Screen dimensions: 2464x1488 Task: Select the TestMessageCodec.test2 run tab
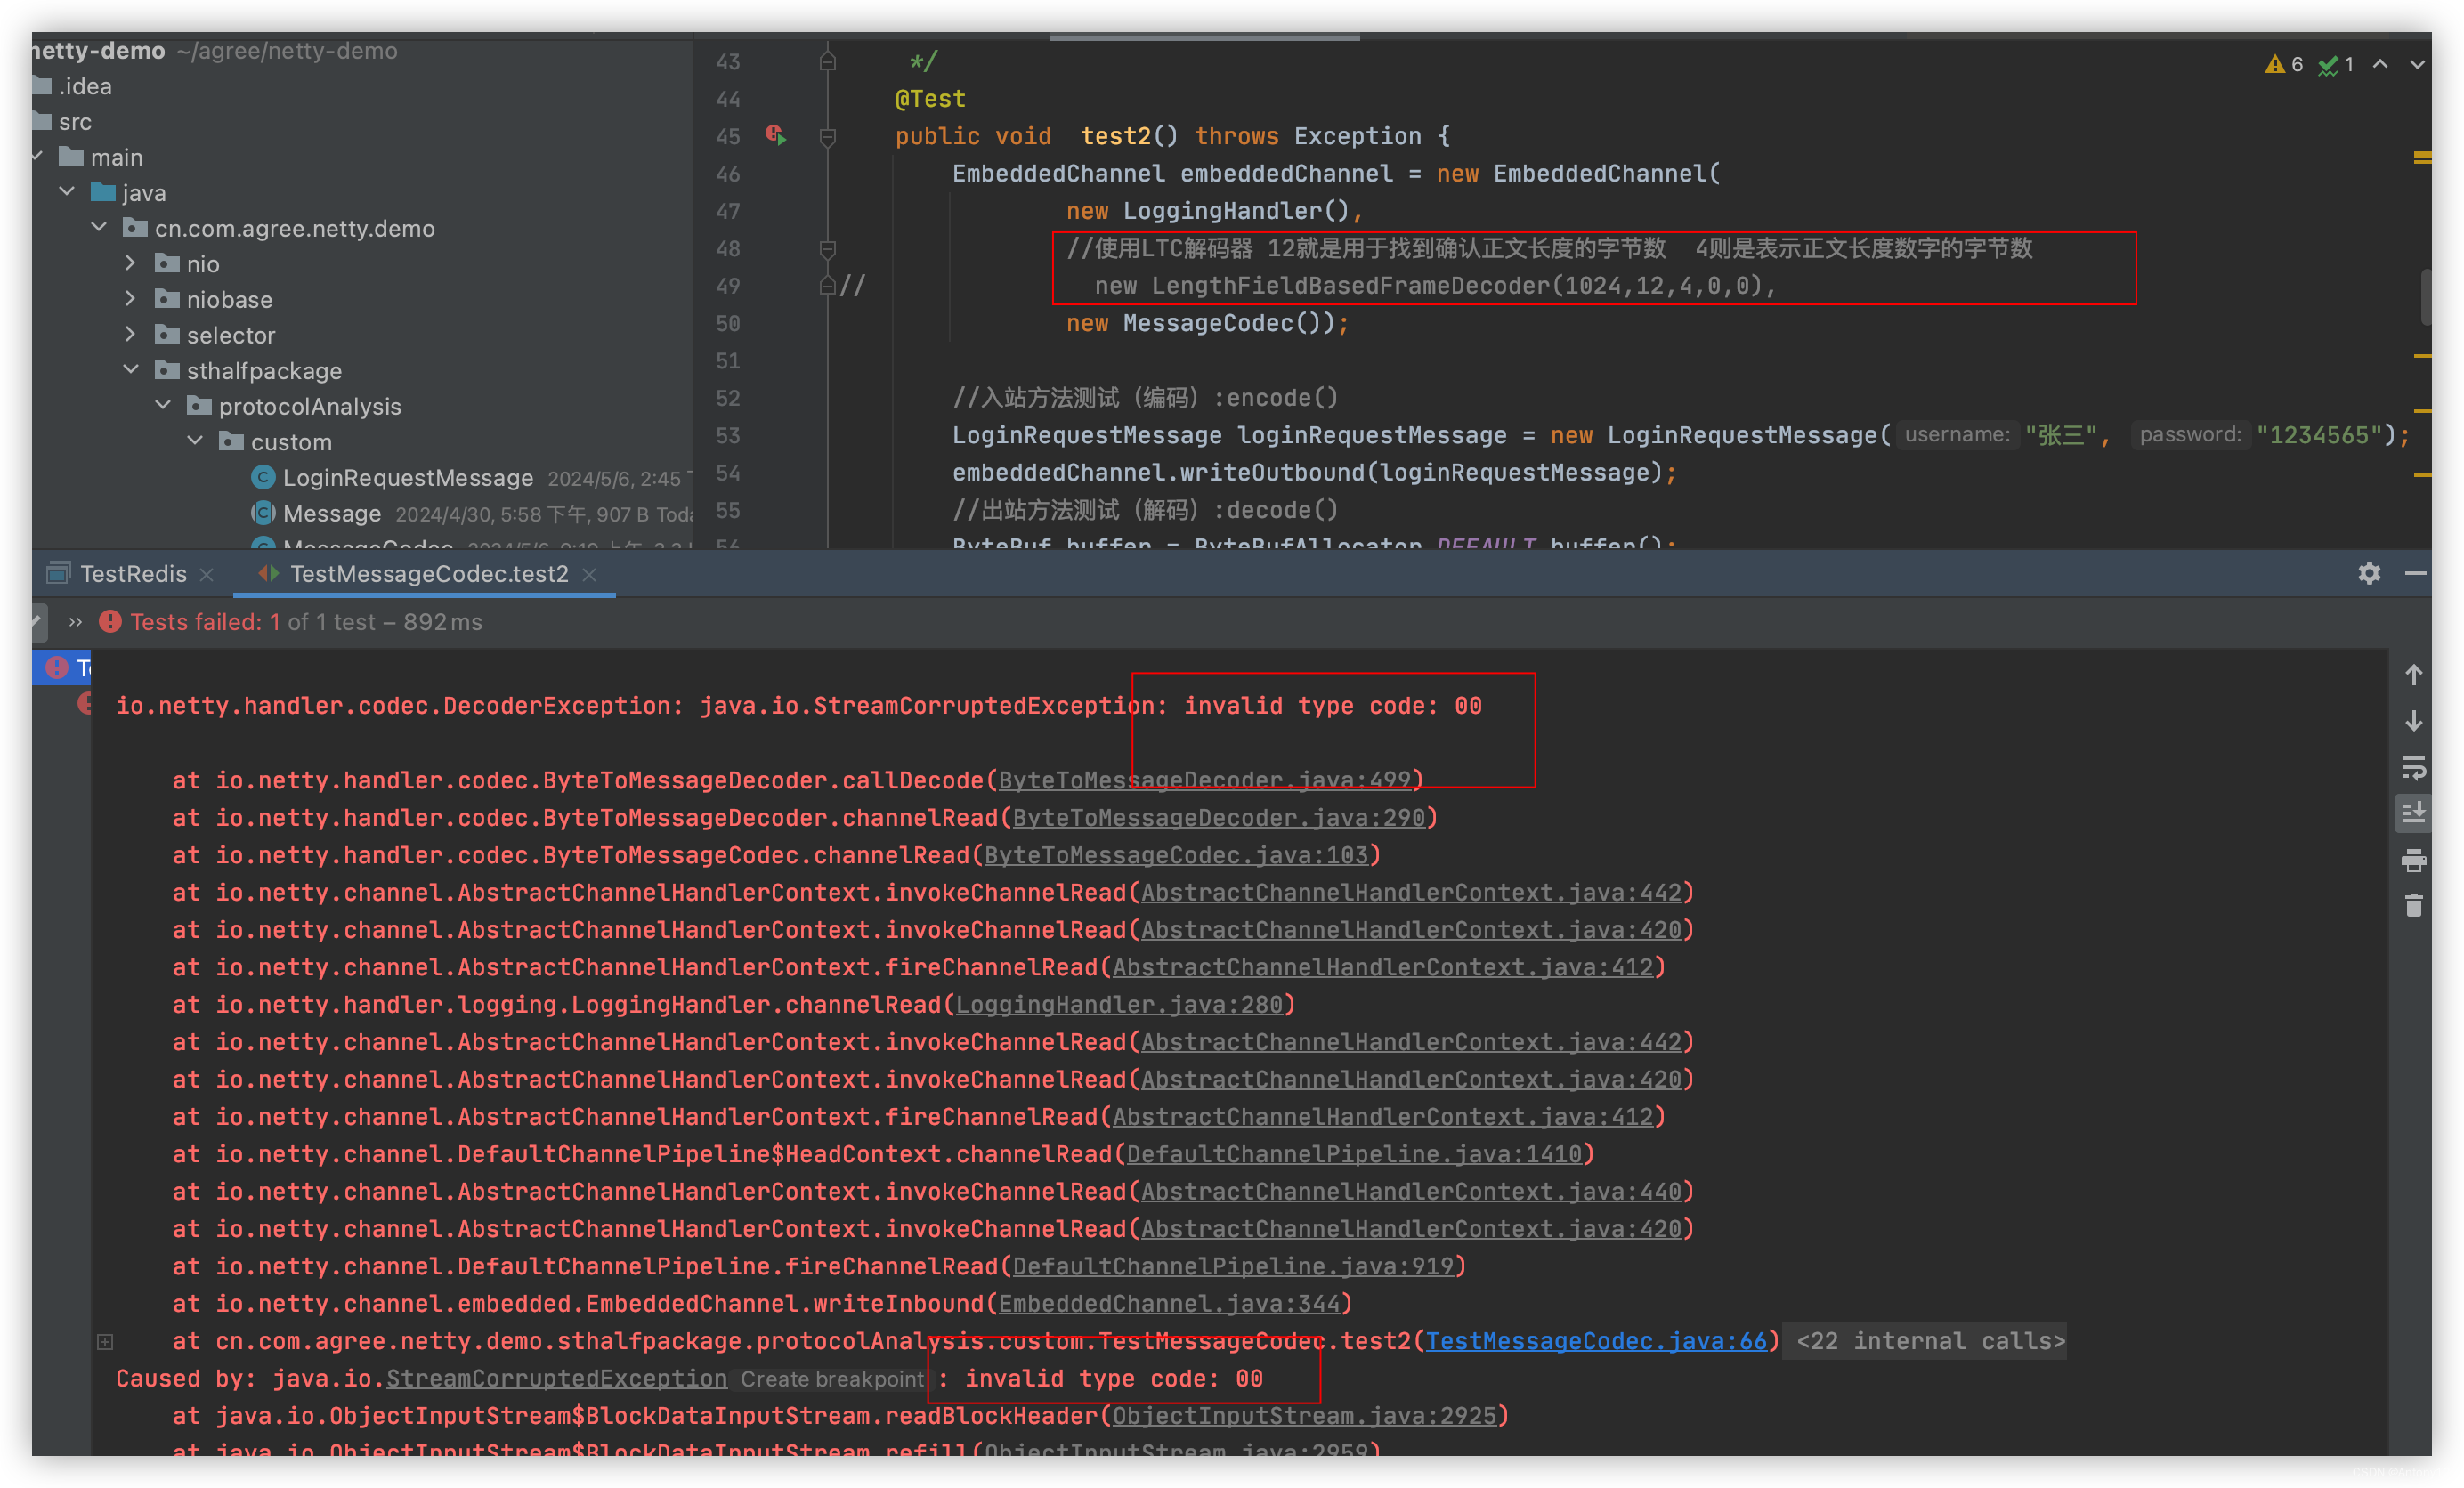pyautogui.click(x=429, y=574)
